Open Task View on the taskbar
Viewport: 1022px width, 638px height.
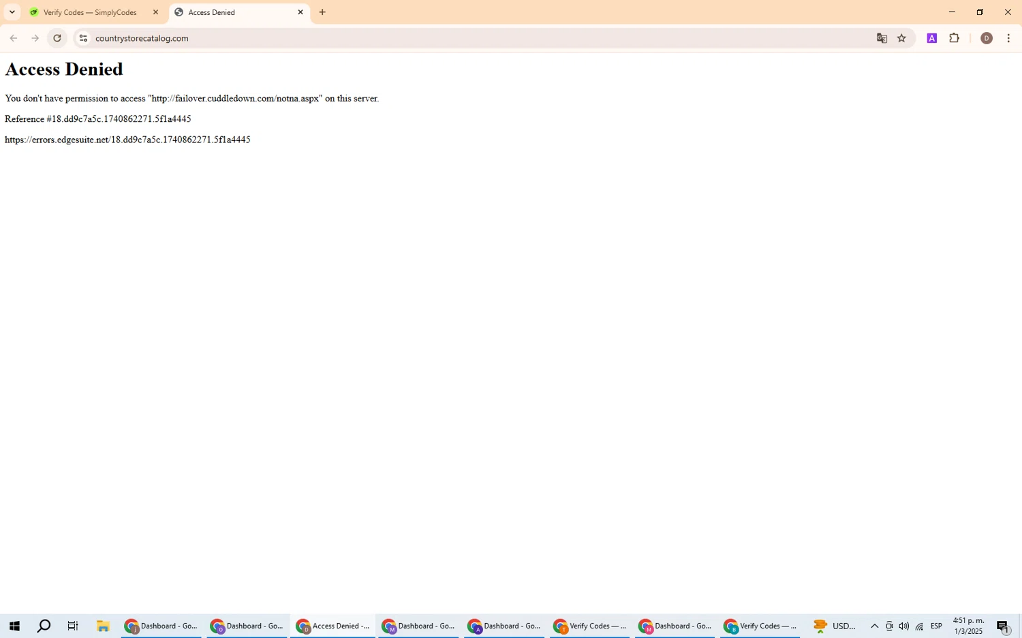(x=73, y=626)
